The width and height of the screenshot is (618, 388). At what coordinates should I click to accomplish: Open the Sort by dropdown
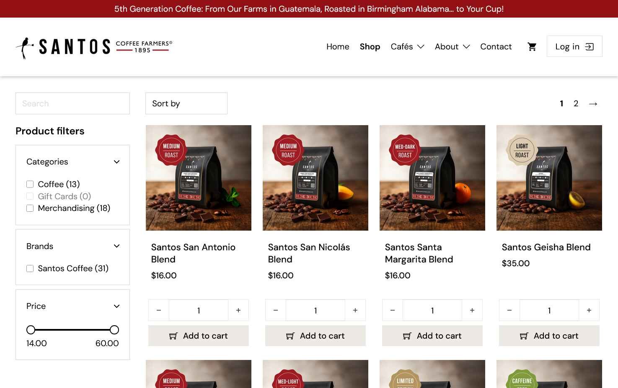tap(186, 103)
